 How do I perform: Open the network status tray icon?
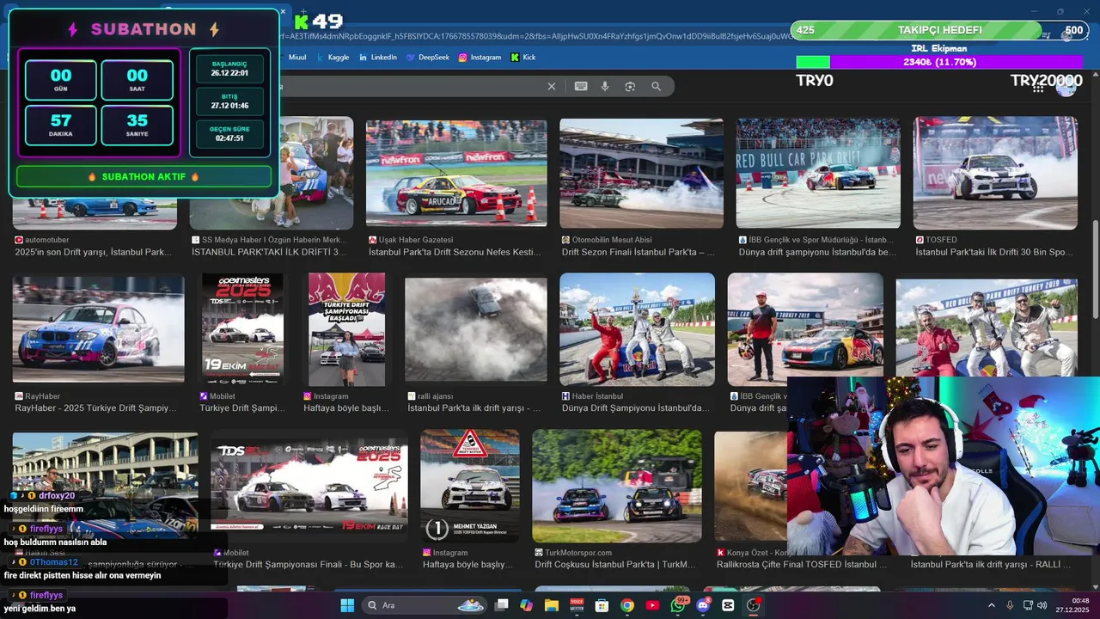[1028, 605]
